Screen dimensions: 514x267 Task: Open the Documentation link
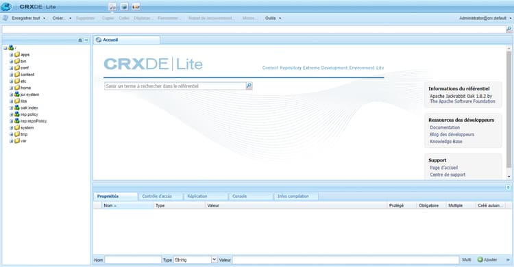point(445,127)
